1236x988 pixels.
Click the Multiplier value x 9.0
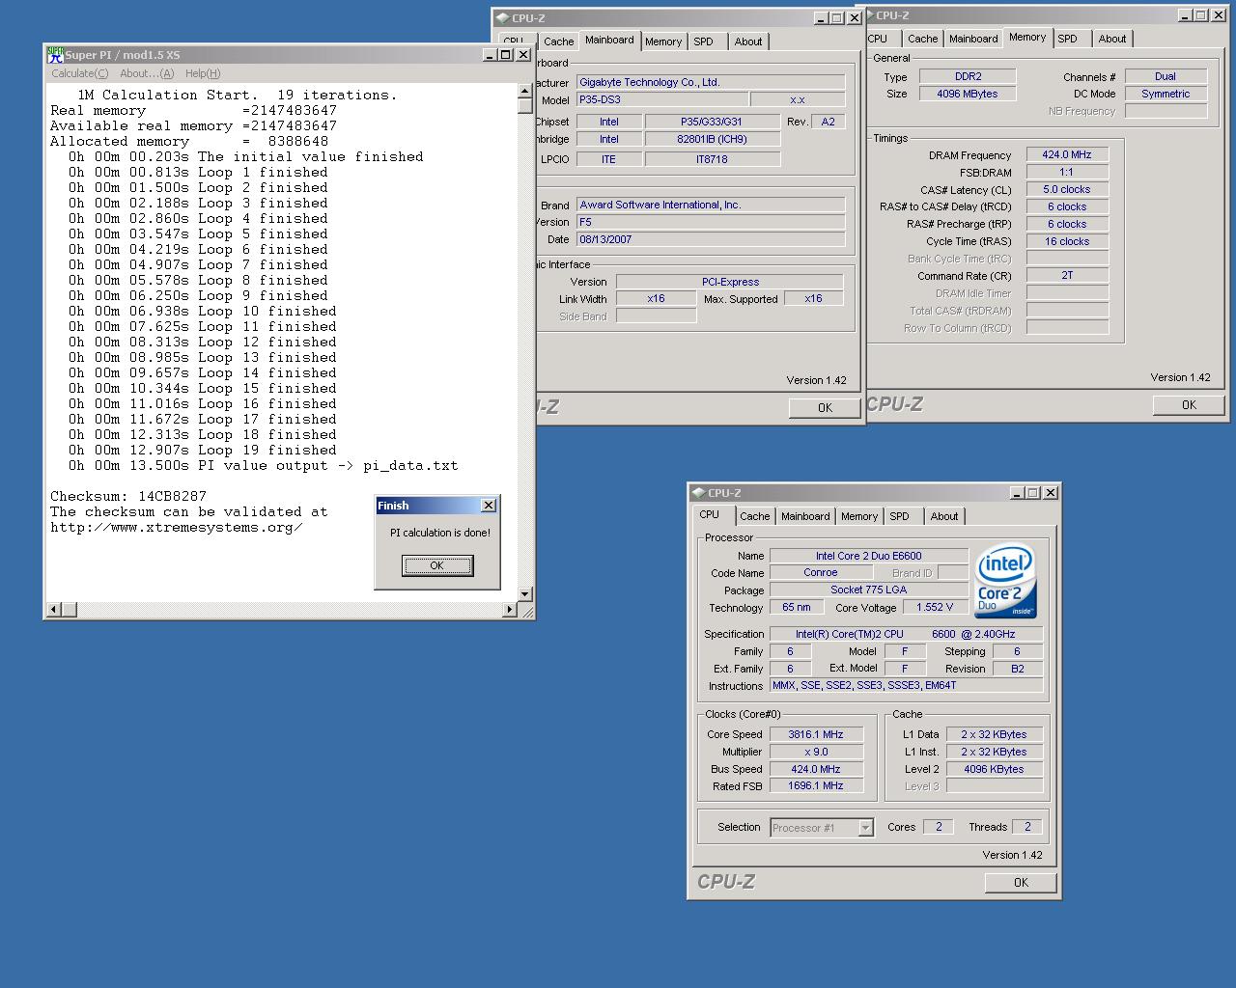pos(816,752)
